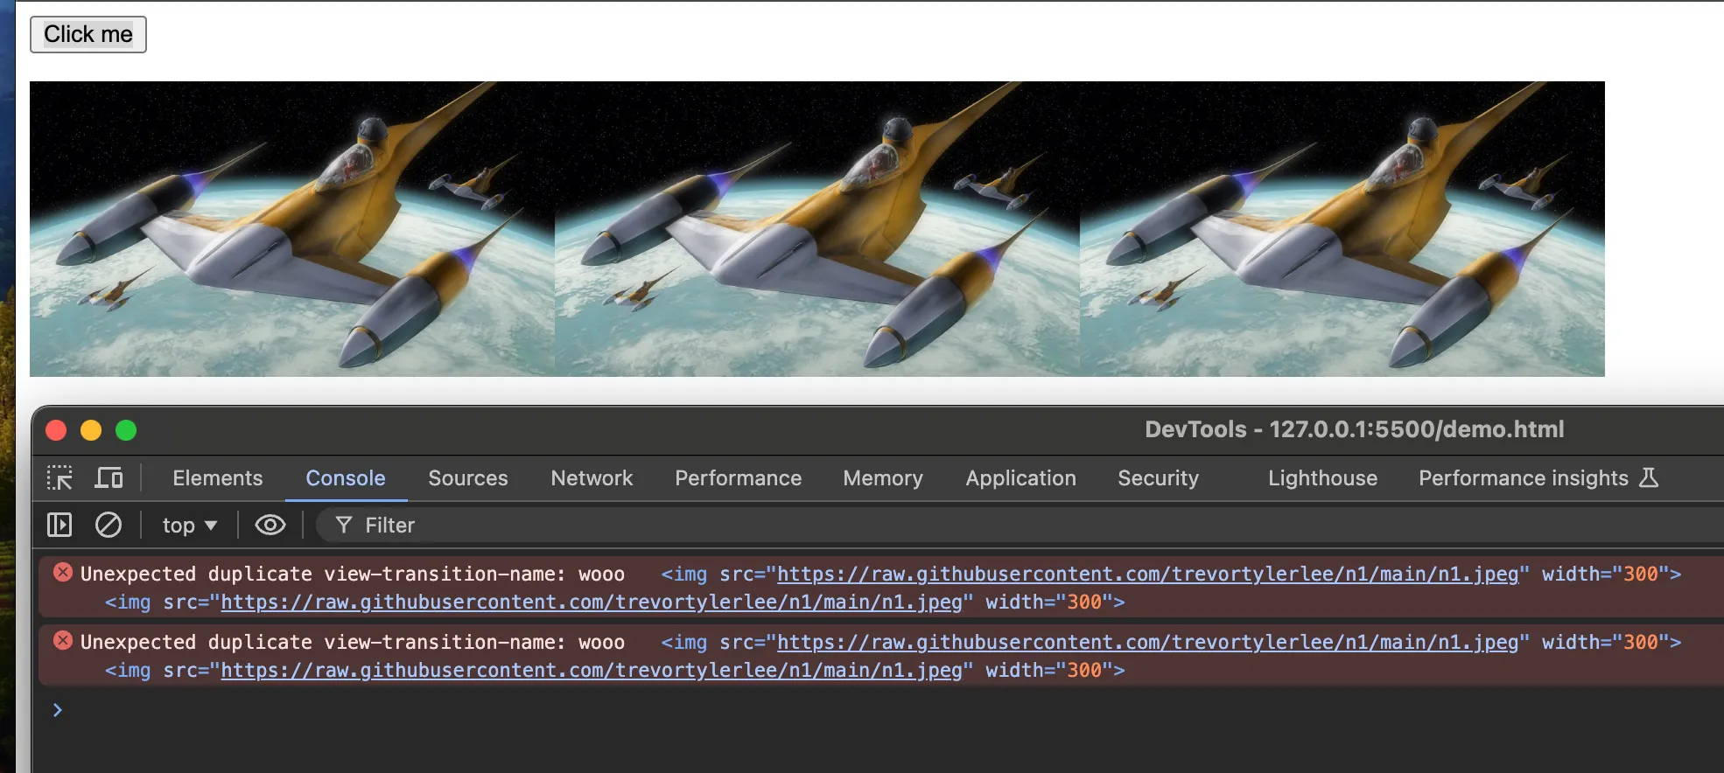Open the Lighthouse tab
The height and width of the screenshot is (773, 1724).
(x=1322, y=478)
